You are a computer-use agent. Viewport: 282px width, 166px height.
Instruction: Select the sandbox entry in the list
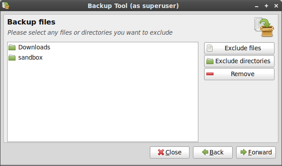(x=103, y=57)
